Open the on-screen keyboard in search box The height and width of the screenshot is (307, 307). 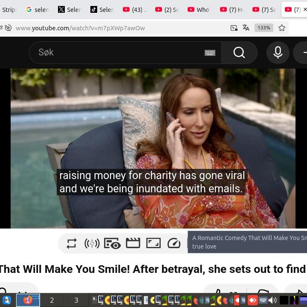tap(210, 53)
